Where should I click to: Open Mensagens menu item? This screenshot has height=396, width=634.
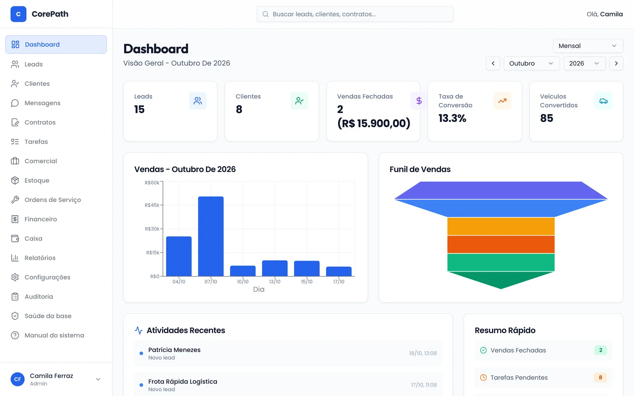click(56, 103)
